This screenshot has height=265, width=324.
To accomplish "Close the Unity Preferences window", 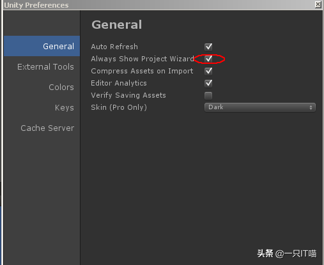I will click(318, 4).
